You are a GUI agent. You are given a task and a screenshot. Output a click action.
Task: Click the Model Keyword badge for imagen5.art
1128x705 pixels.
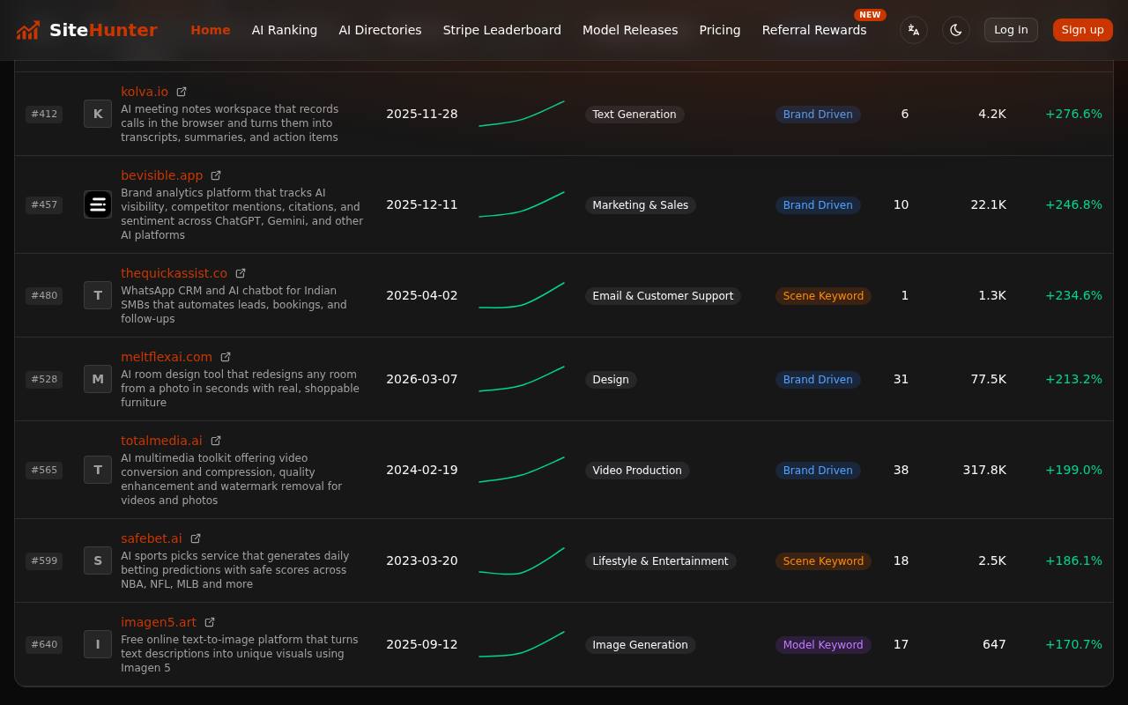[823, 645]
